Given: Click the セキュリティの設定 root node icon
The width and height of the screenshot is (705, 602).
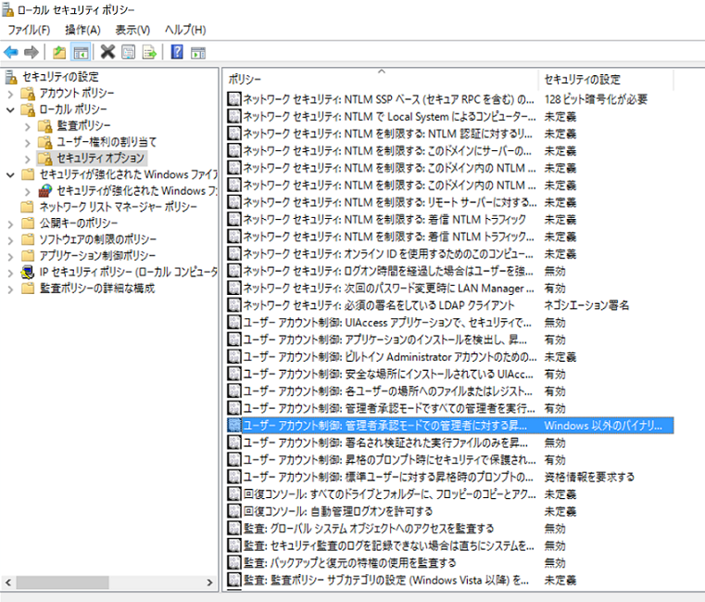Looking at the screenshot, I should point(11,77).
